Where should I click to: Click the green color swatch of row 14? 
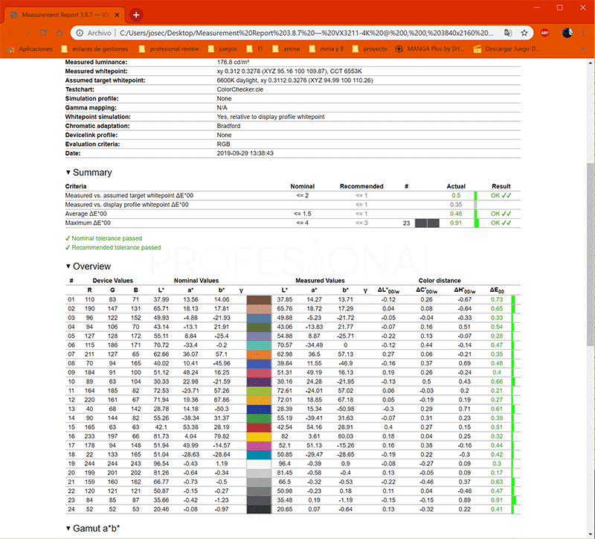click(259, 418)
